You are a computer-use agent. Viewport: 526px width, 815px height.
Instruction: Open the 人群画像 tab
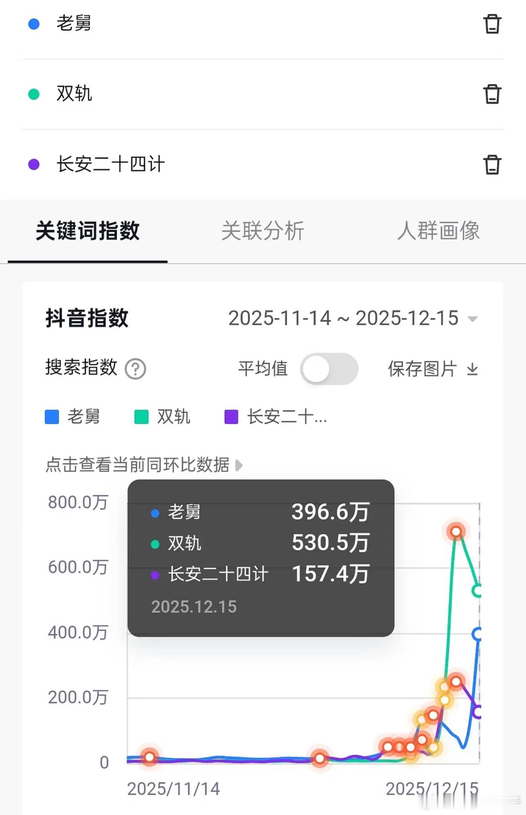[x=439, y=231]
